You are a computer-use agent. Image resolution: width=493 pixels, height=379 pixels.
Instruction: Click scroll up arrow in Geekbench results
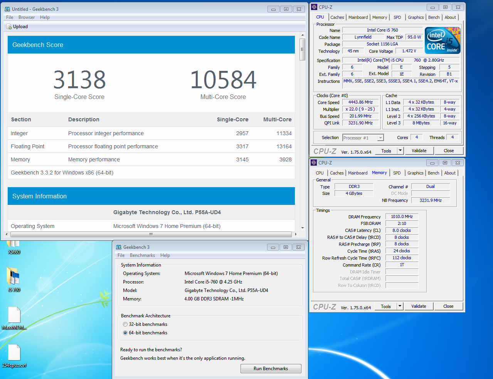click(x=302, y=35)
